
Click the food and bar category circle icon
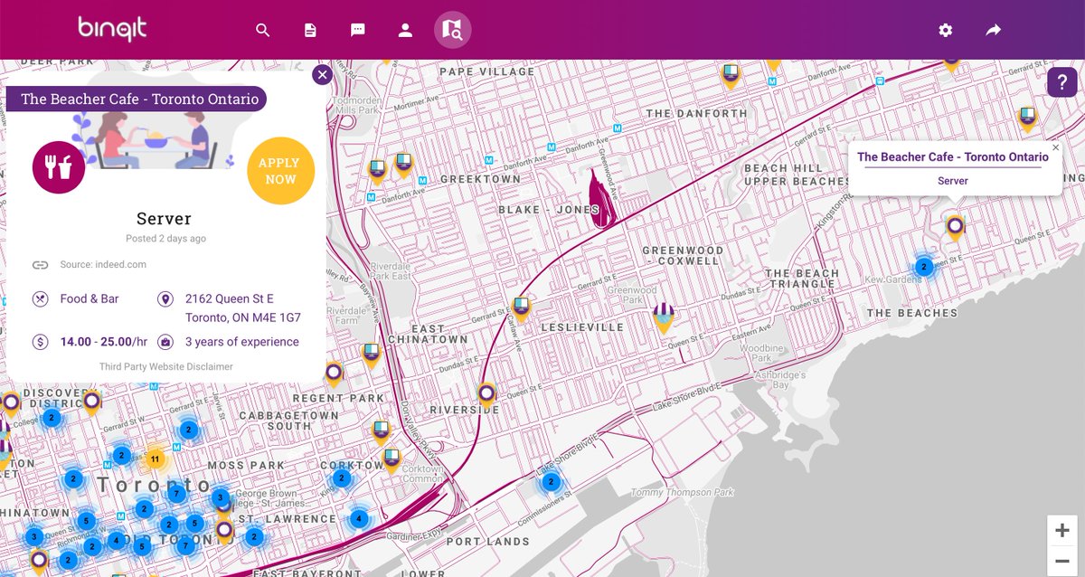click(59, 167)
